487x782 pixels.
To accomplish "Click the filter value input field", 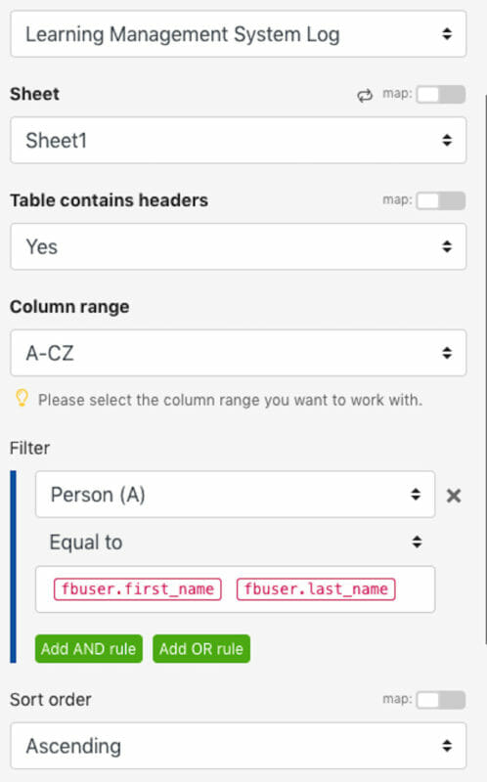I will (235, 589).
